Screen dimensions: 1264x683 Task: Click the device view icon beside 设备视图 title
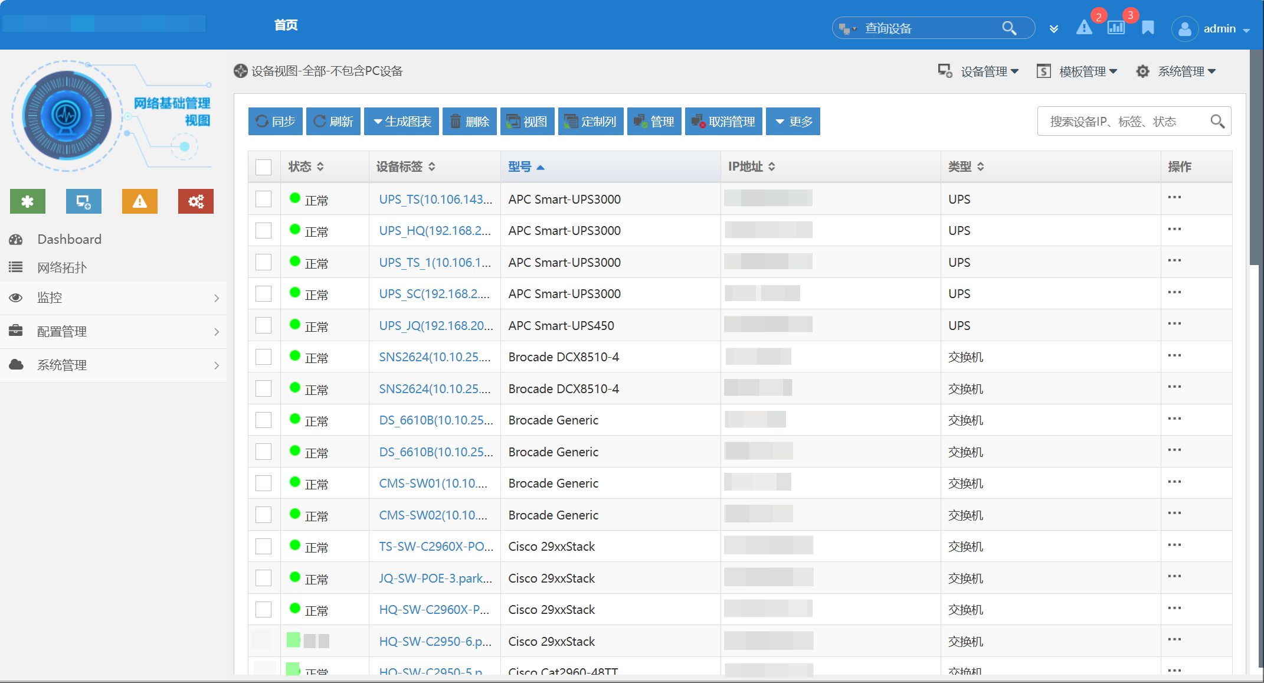[x=241, y=71]
